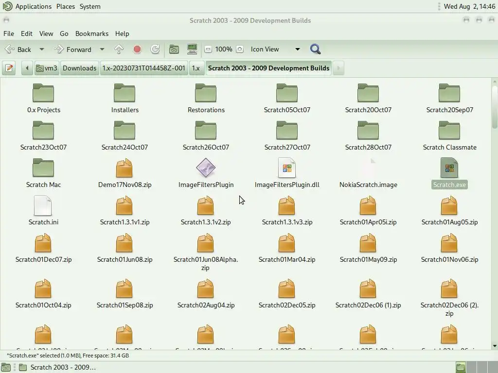Click the red Stop loading icon
This screenshot has width=498, height=373.
(x=137, y=49)
